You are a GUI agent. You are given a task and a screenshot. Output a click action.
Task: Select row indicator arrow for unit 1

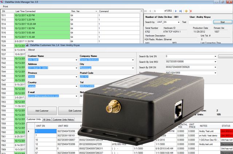29,131
